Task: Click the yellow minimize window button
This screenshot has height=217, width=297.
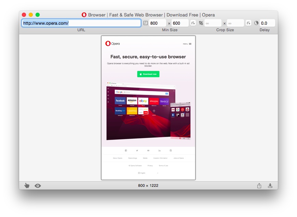Action: pos(31,15)
